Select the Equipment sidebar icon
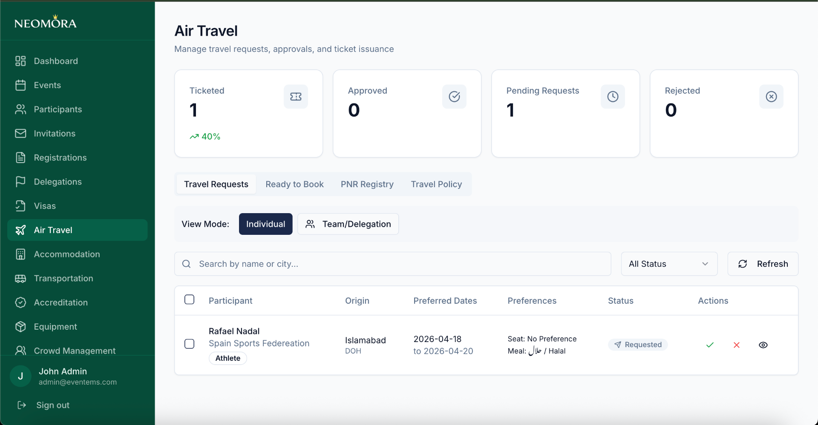The height and width of the screenshot is (425, 818). (x=20, y=327)
